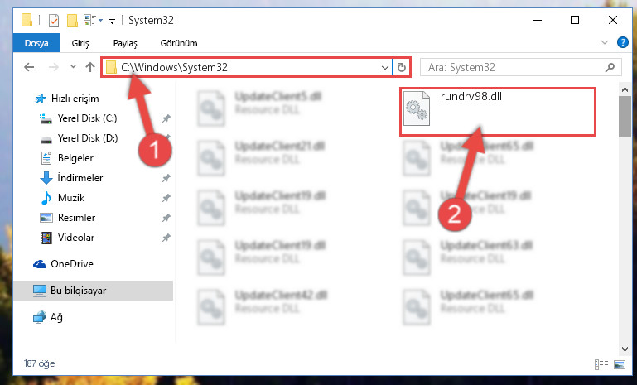
Task: Open the Dosya menu tab
Action: [x=36, y=43]
